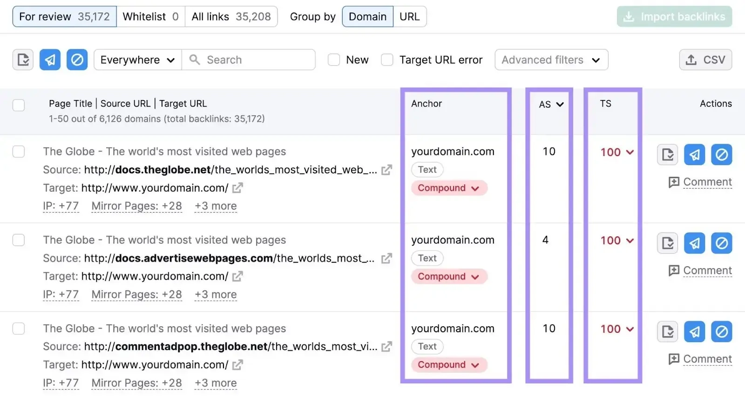The height and width of the screenshot is (396, 745).
Task: Open the Everywhere dropdown
Action: point(137,60)
